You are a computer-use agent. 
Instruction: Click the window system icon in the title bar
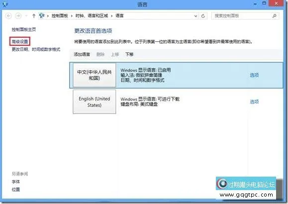(5, 4)
